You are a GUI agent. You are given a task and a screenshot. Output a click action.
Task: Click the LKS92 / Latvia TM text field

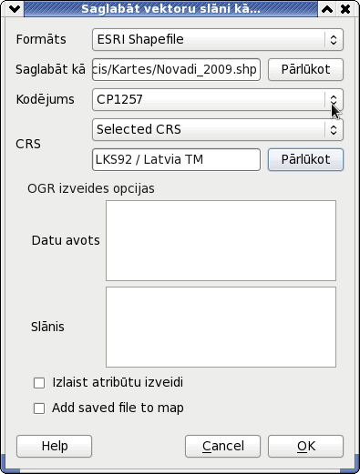pyautogui.click(x=176, y=159)
